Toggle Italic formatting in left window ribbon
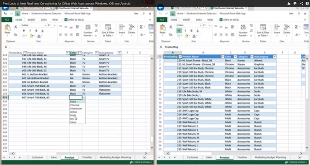Viewport: 310px width, 165px height. point(30,31)
